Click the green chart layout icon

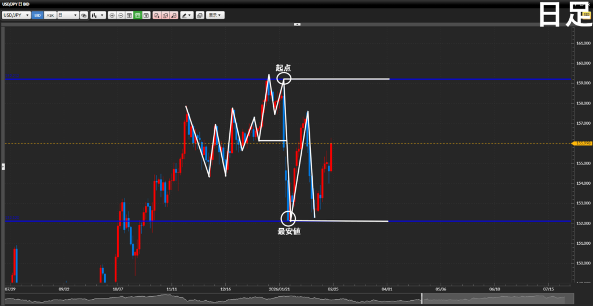pos(137,15)
